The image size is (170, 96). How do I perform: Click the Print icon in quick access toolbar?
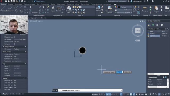(22, 1)
